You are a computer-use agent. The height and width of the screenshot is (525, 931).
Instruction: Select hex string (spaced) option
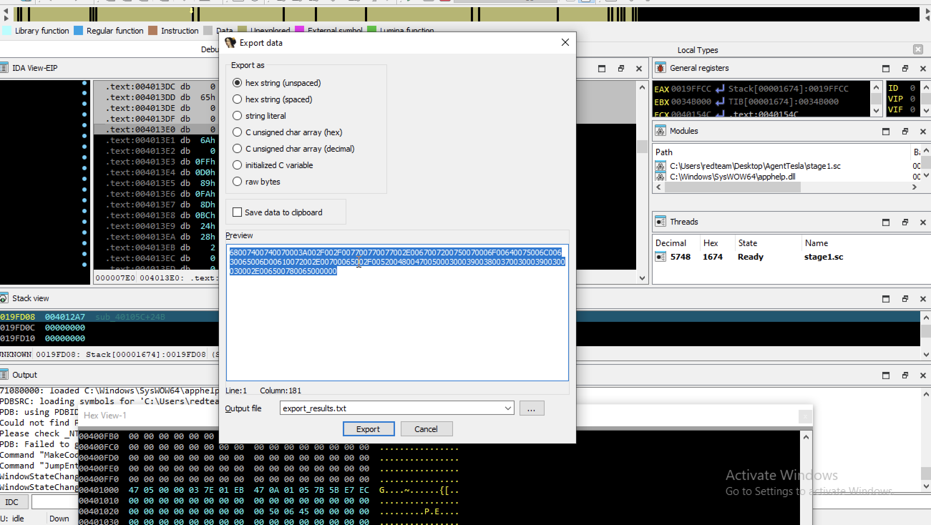point(237,99)
